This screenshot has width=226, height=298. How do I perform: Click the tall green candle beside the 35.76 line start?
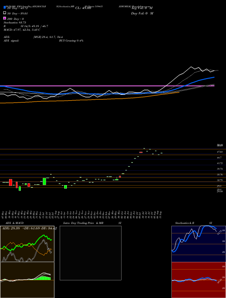click(x=44, y=182)
